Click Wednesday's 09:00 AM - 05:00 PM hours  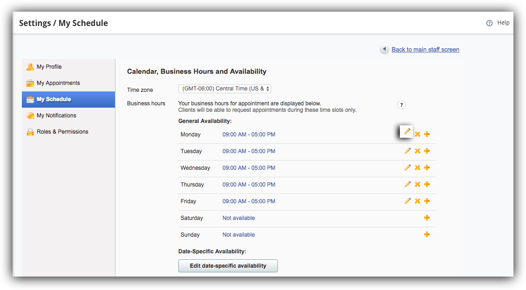pos(249,168)
